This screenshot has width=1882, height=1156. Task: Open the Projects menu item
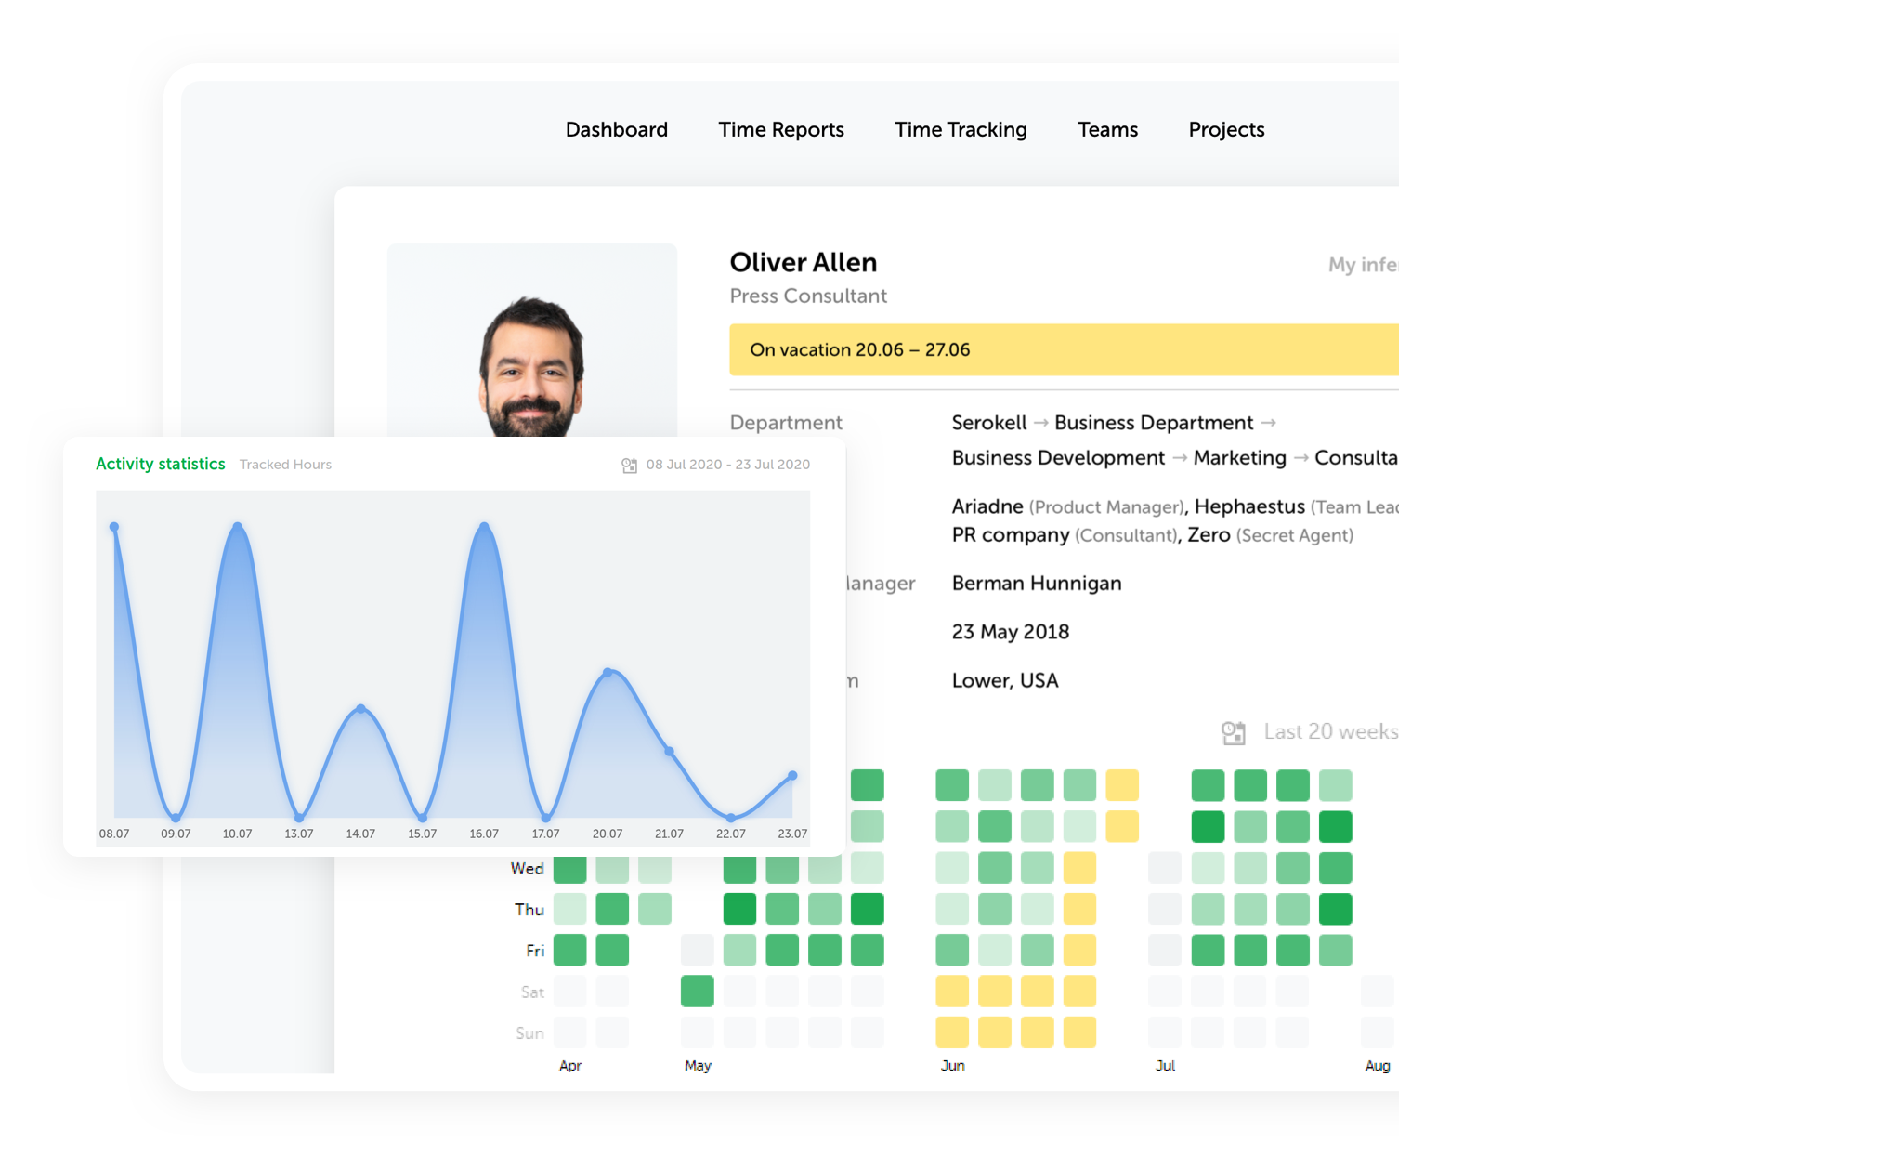1226,129
